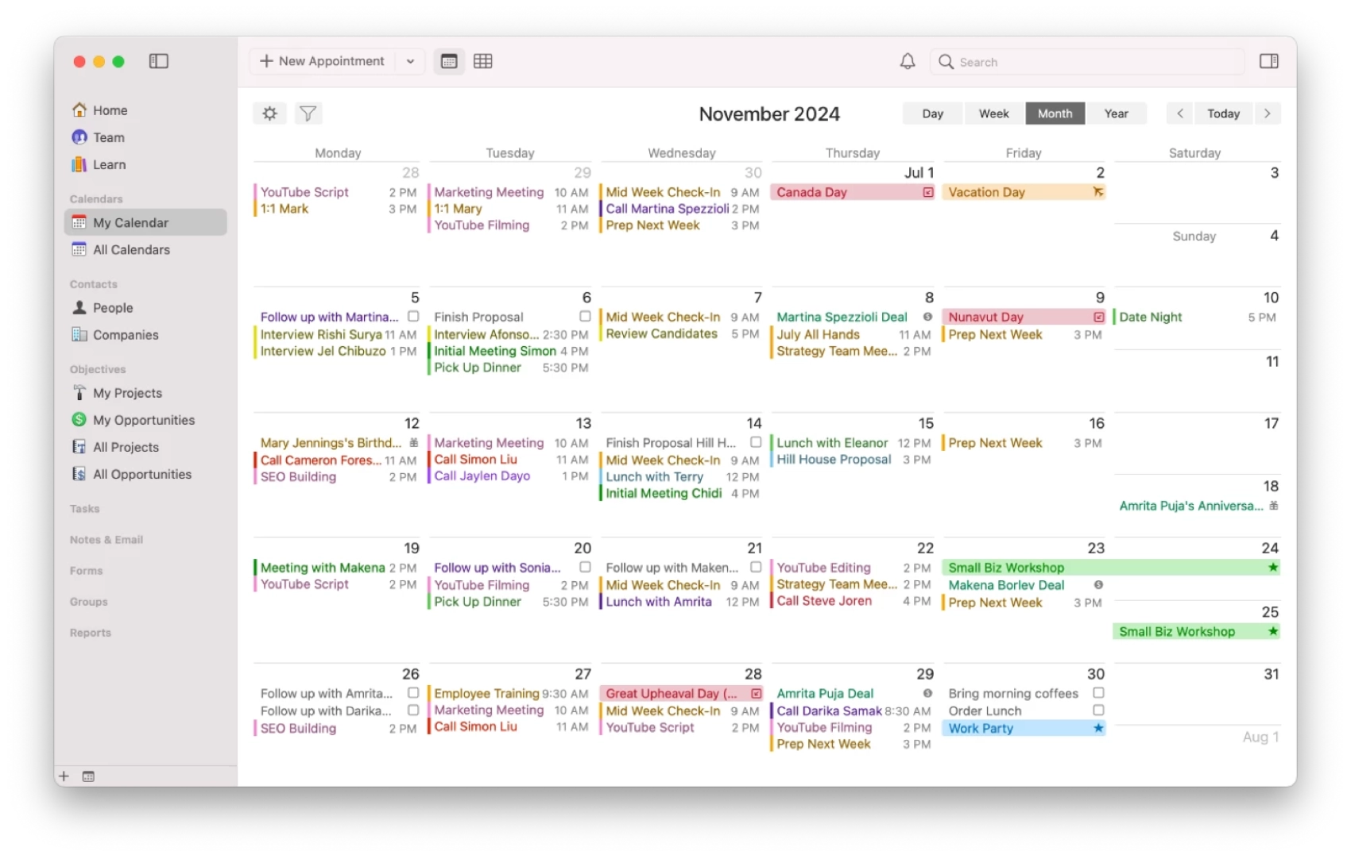Viewport: 1351px width, 851px height.
Task: Open New Appointment dropdown arrow
Action: click(x=410, y=61)
